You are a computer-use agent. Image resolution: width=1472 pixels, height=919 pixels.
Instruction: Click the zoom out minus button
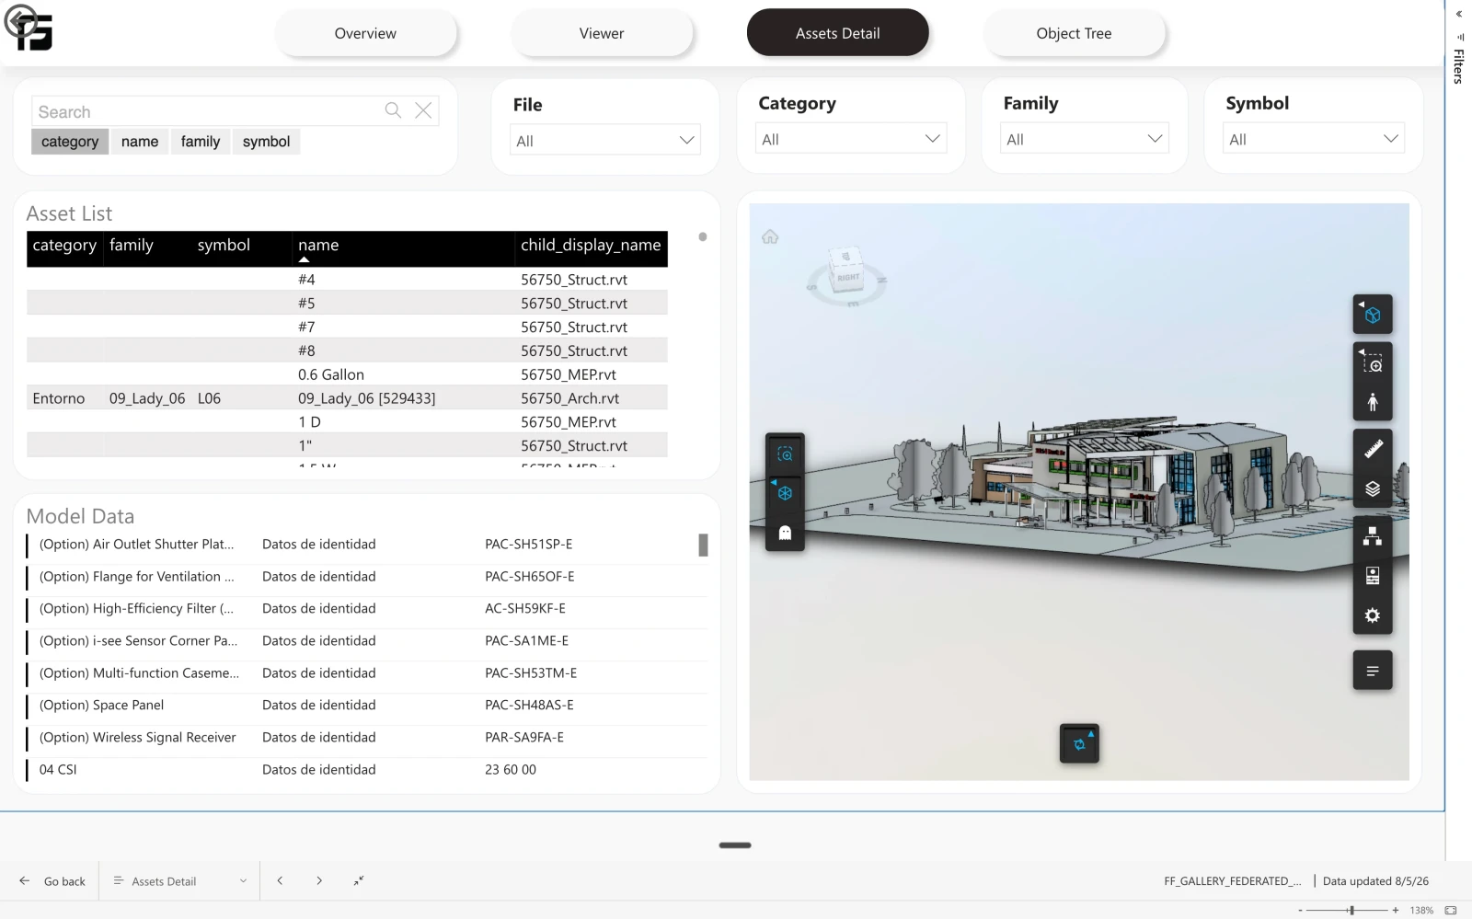coord(1300,910)
